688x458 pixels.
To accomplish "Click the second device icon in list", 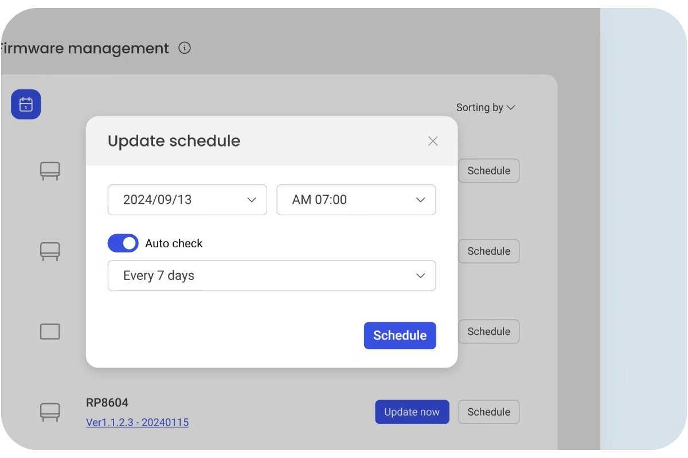I will click(50, 251).
